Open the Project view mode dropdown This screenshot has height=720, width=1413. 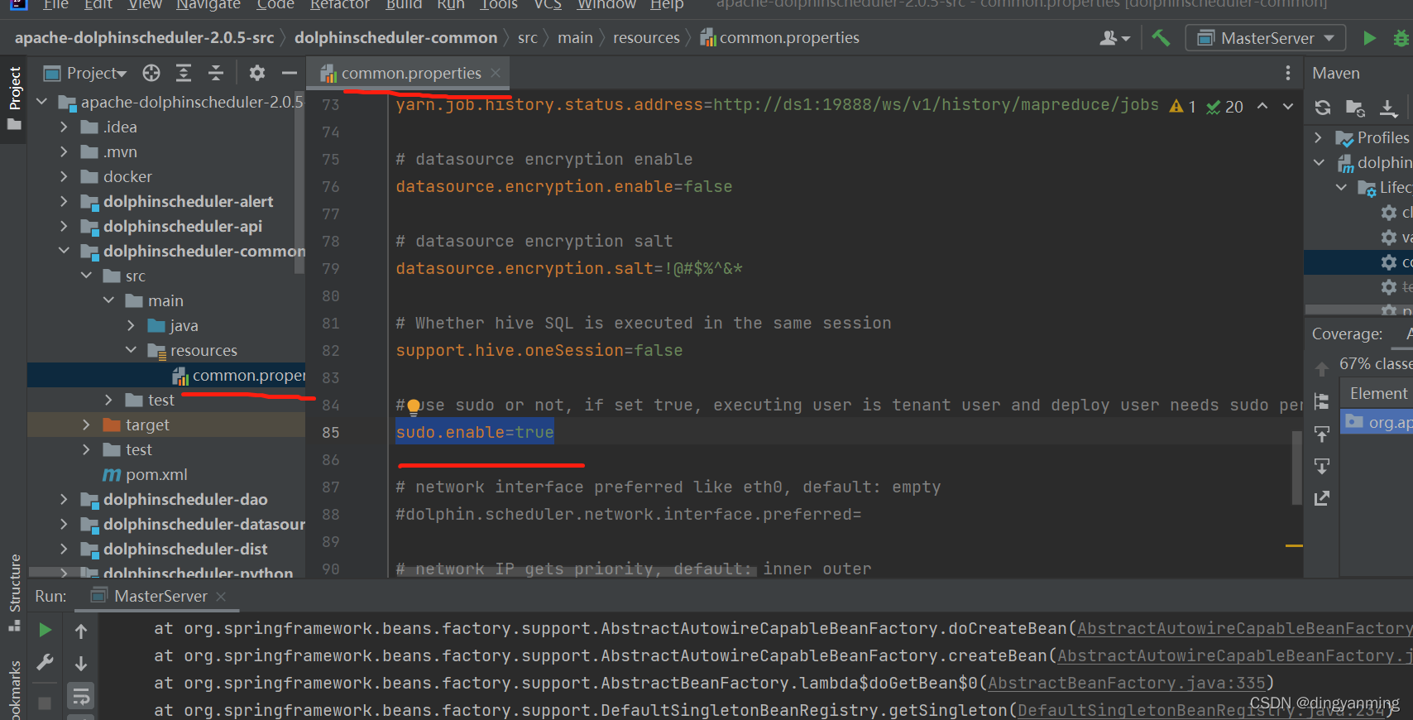pyautogui.click(x=85, y=73)
